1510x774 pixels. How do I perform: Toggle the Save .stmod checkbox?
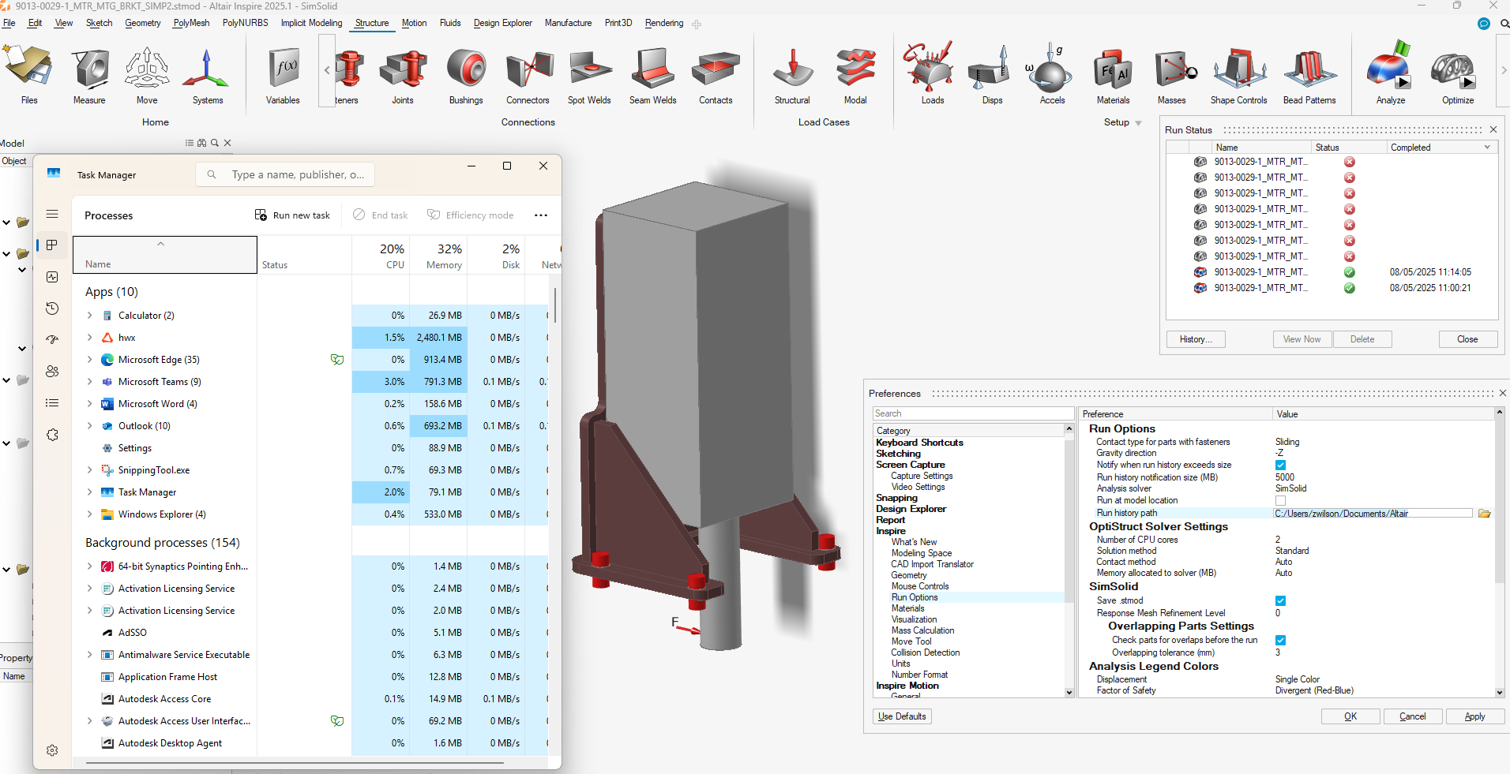[1280, 601]
